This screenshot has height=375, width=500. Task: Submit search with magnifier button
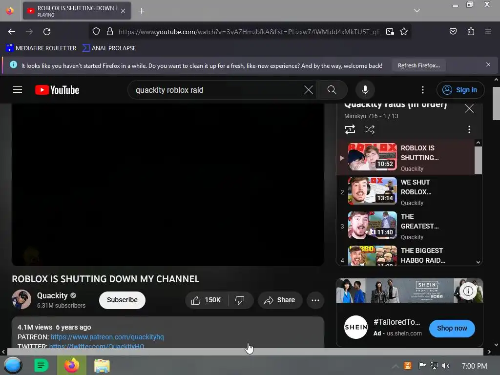(332, 90)
